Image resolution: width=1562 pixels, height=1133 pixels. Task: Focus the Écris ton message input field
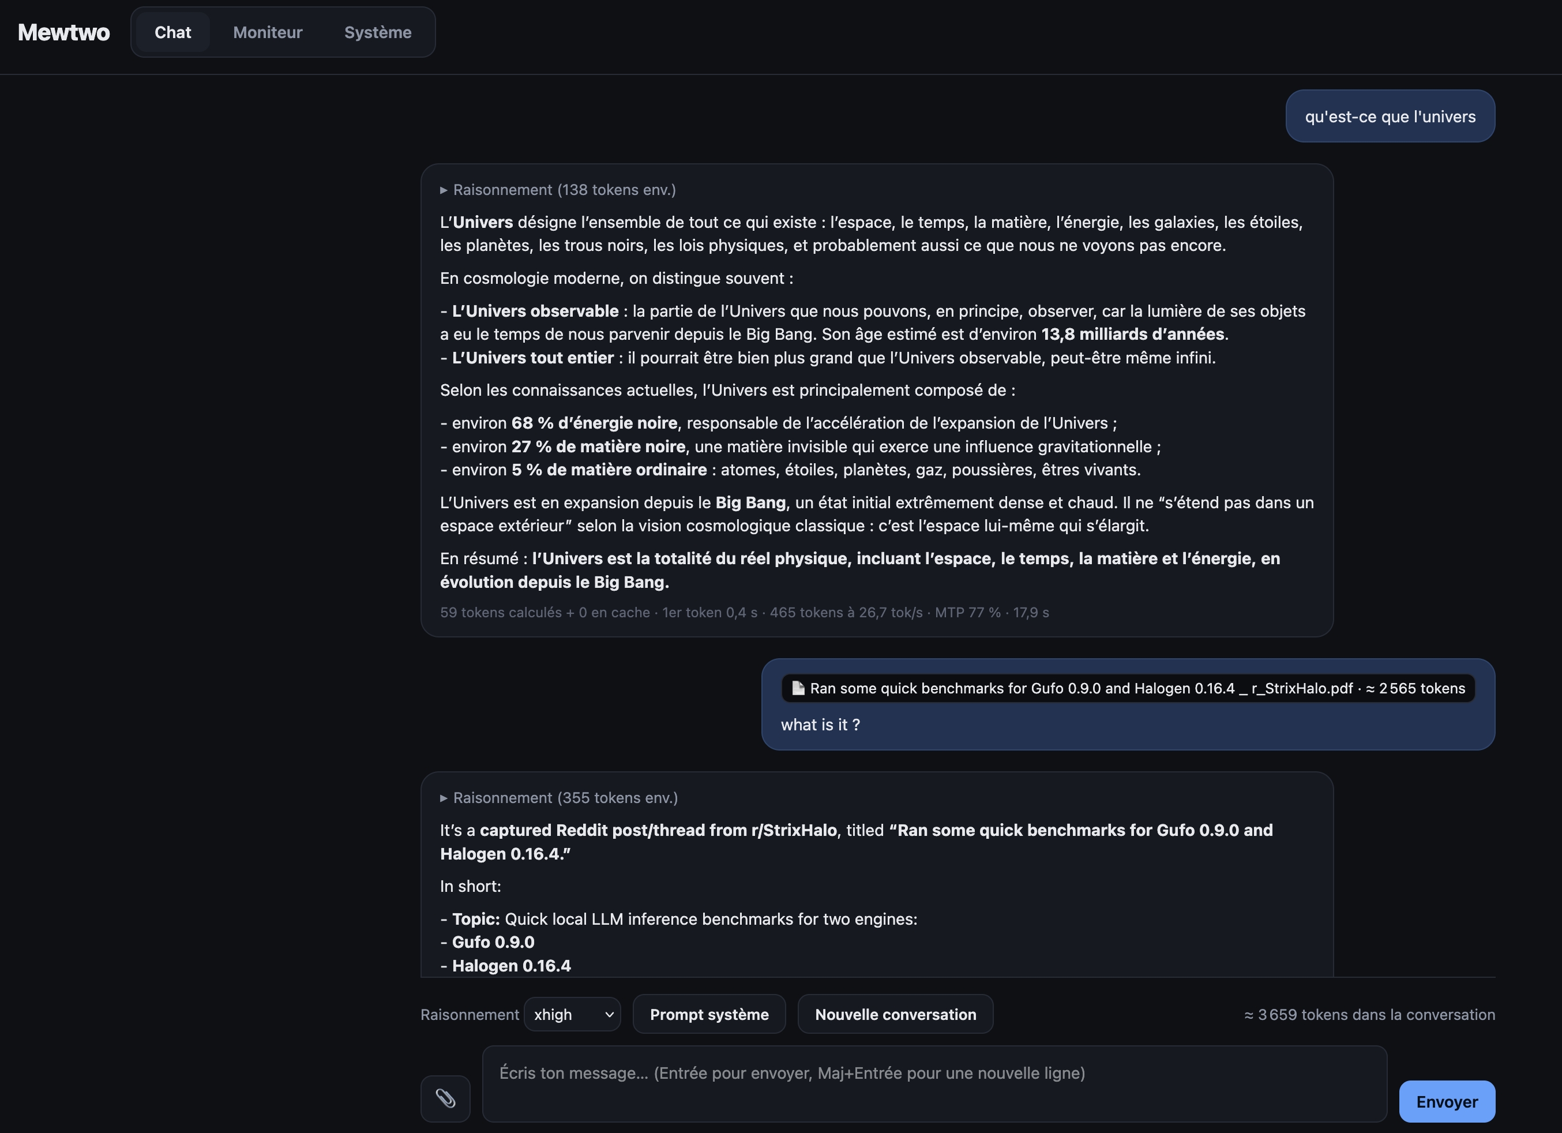click(x=934, y=1083)
